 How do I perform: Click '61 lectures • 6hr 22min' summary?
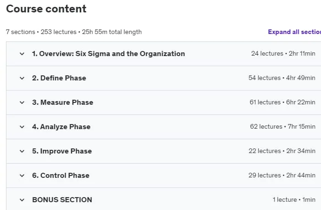click(282, 102)
